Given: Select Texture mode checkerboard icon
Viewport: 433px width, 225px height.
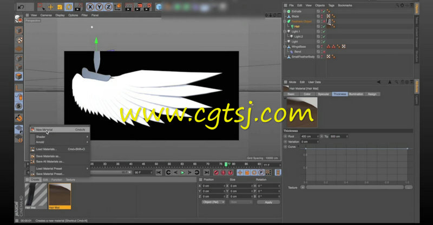Looking at the screenshot, I should [19, 40].
